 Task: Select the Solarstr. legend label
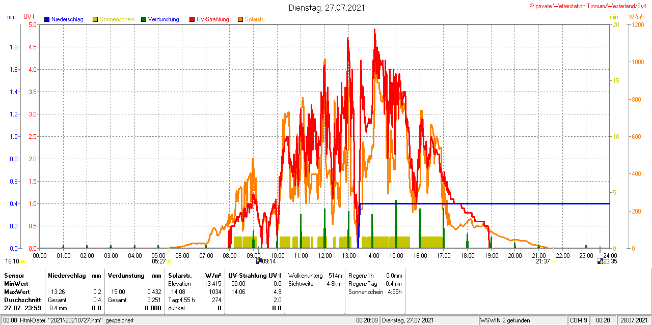255,19
